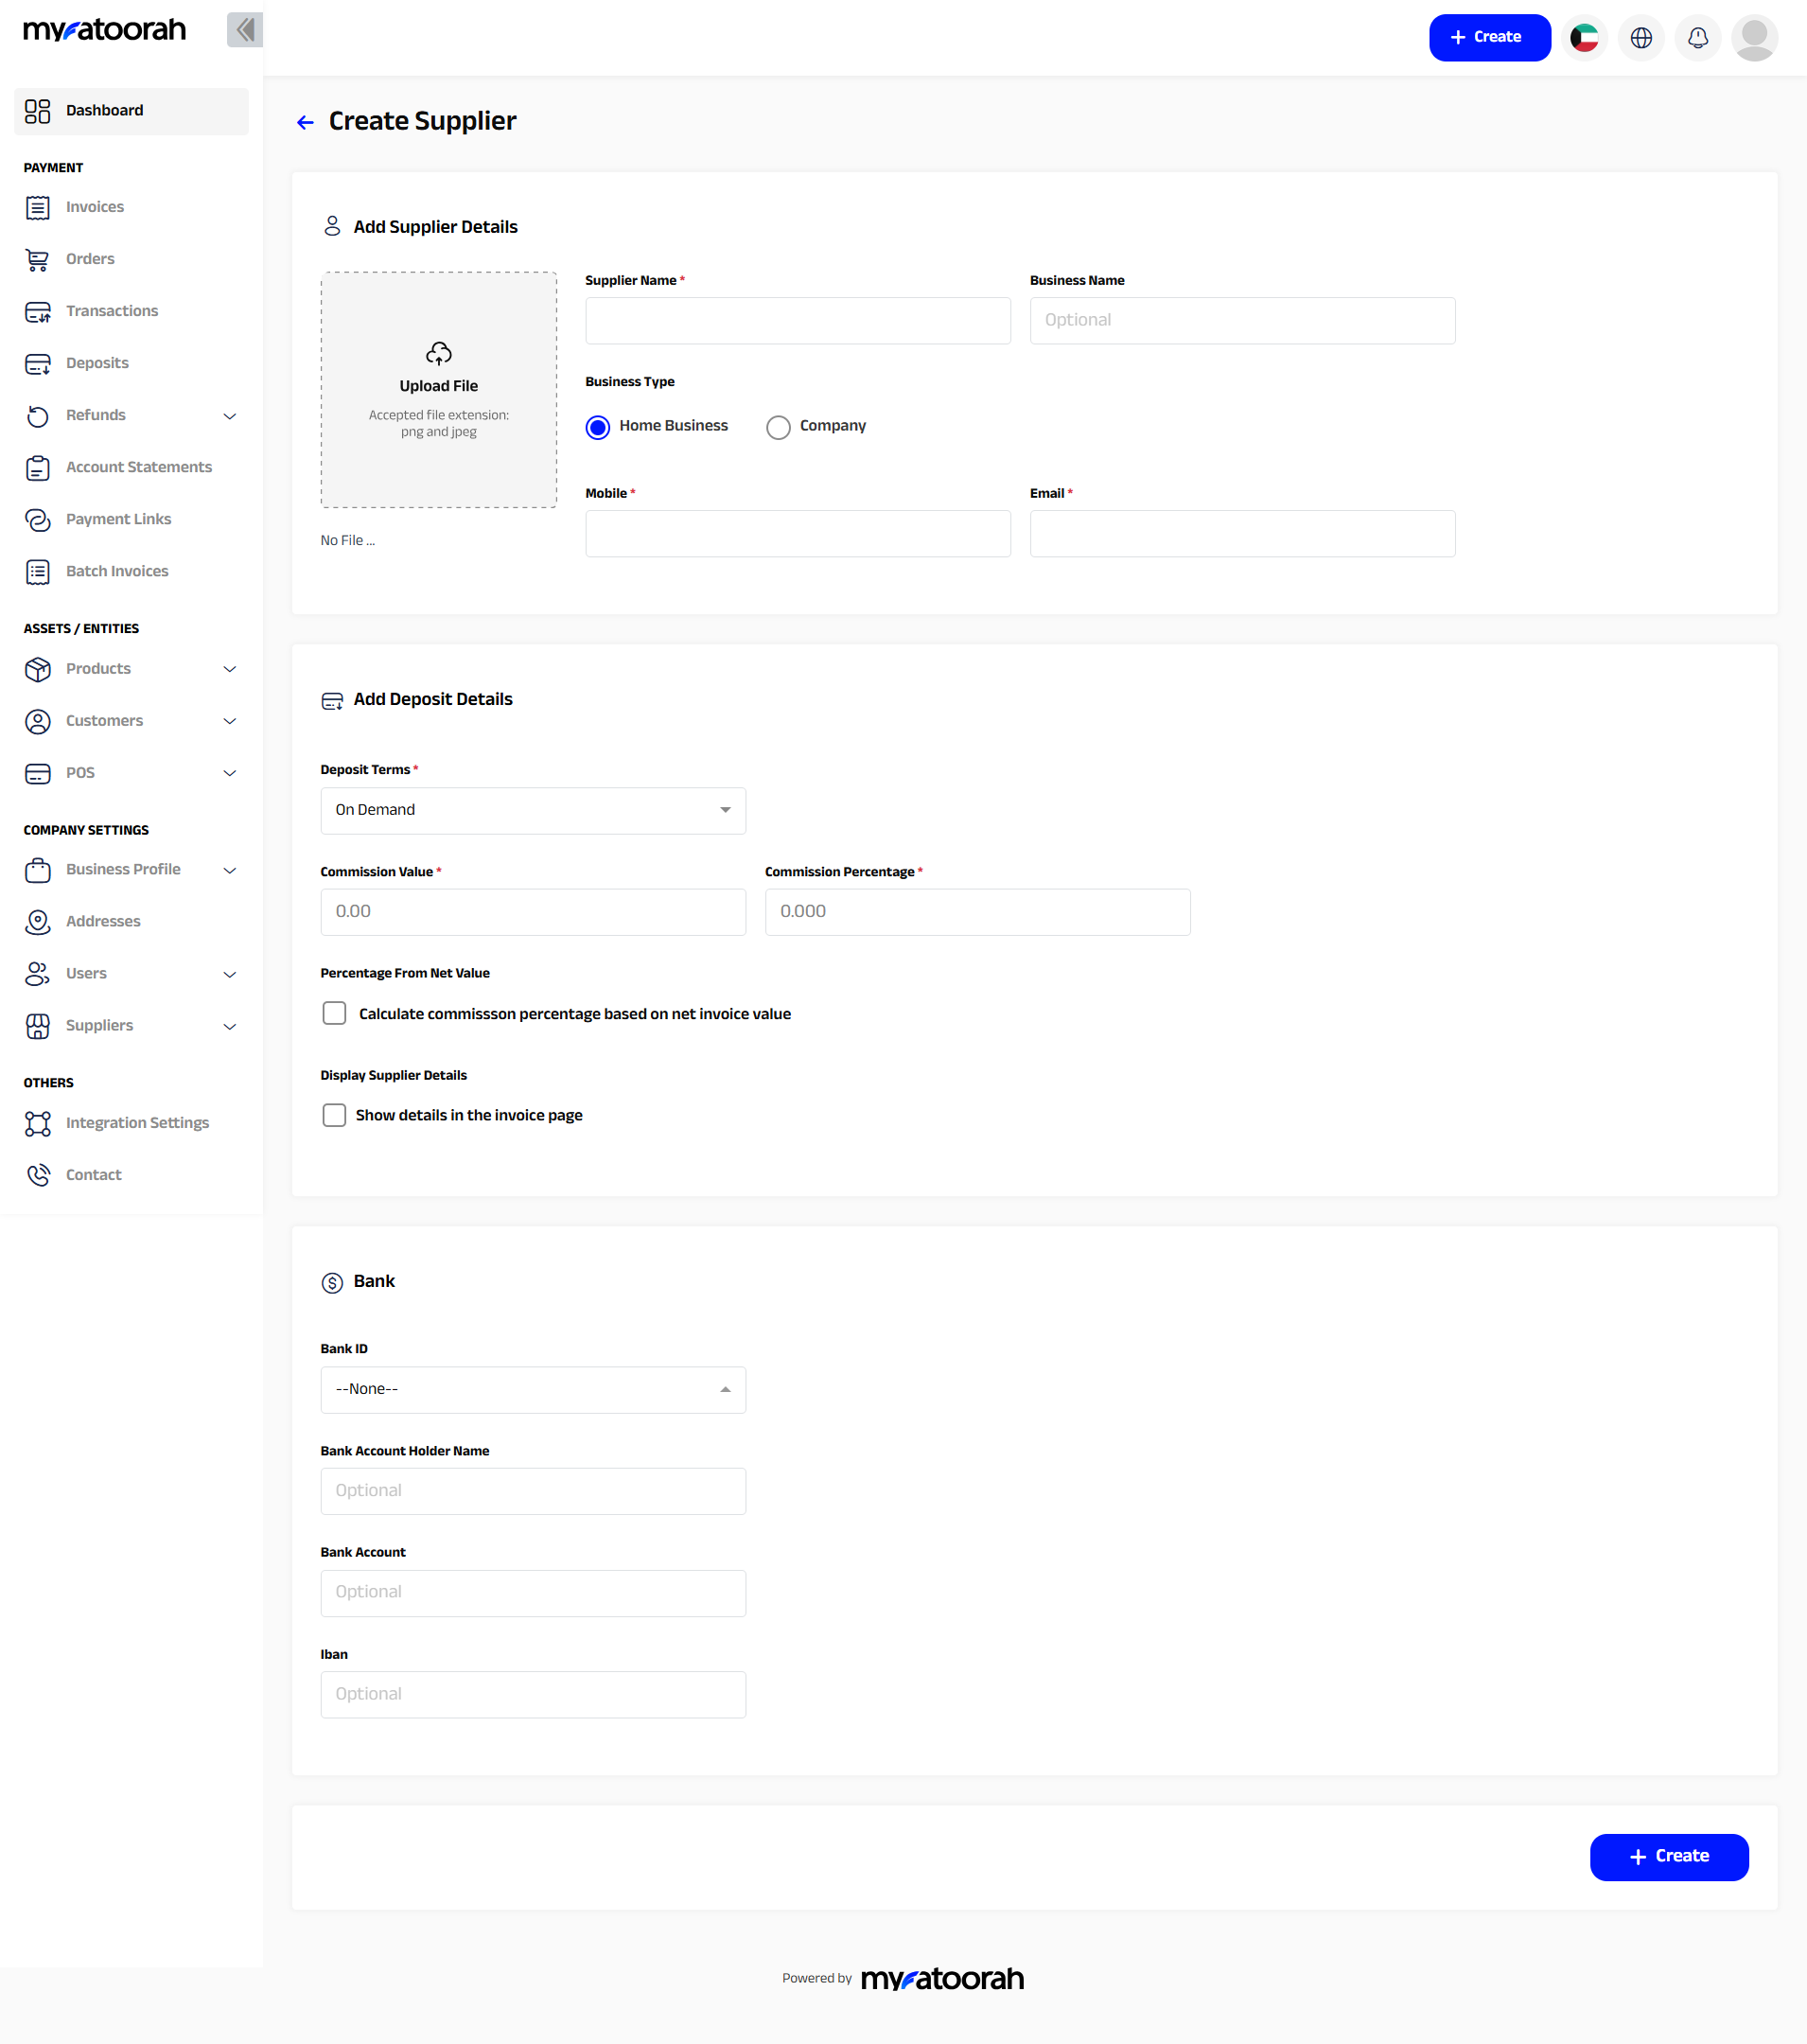
Task: Click the upload cloud icon
Action: tap(438, 353)
